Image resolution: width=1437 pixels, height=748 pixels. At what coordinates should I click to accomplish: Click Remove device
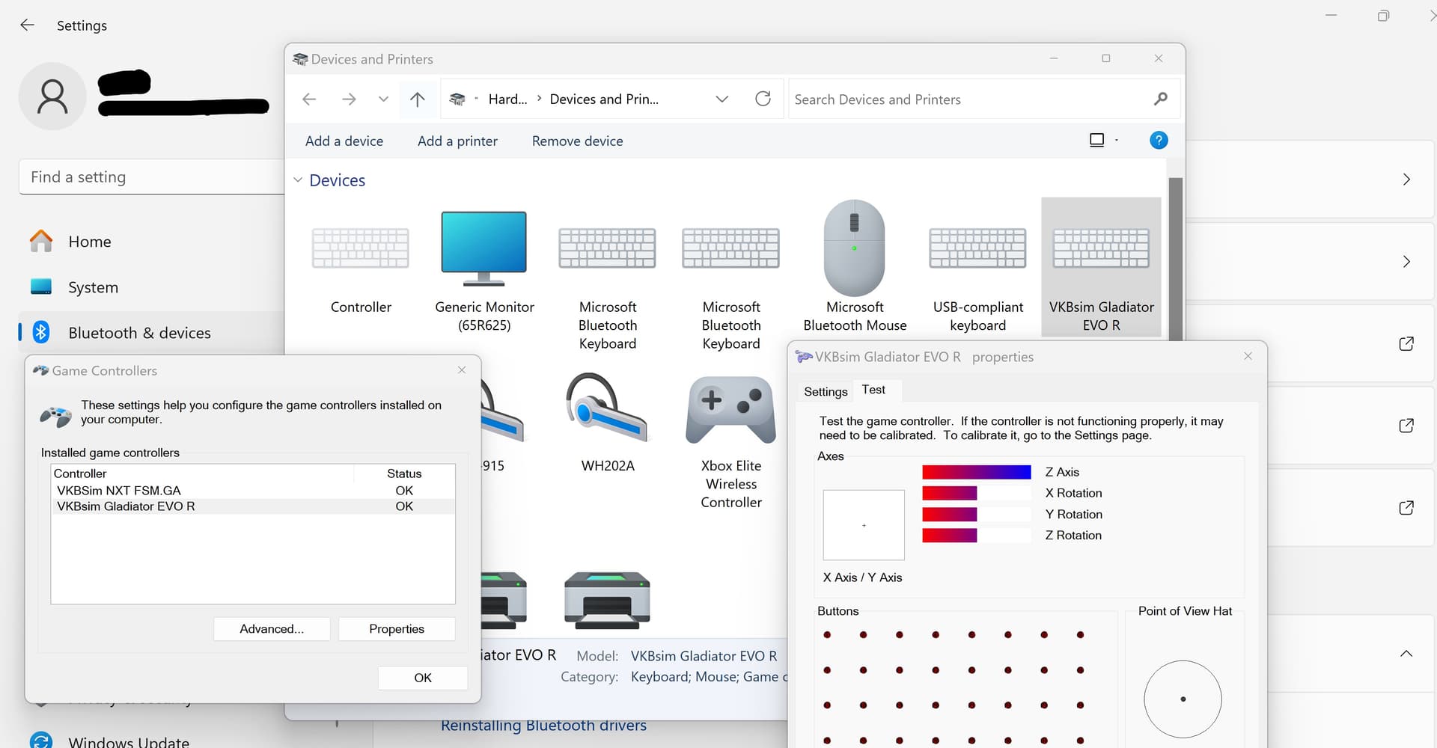pyautogui.click(x=577, y=141)
